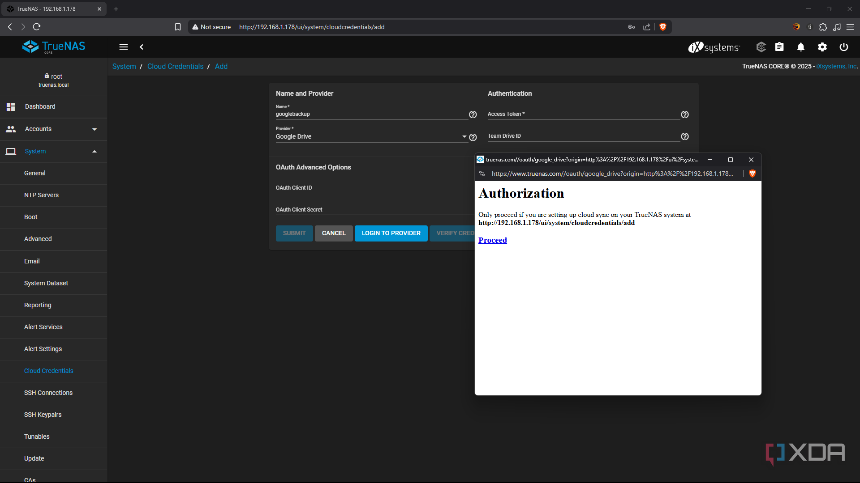Open the hamburger sidebar menu toggle
860x483 pixels.
[x=124, y=47]
